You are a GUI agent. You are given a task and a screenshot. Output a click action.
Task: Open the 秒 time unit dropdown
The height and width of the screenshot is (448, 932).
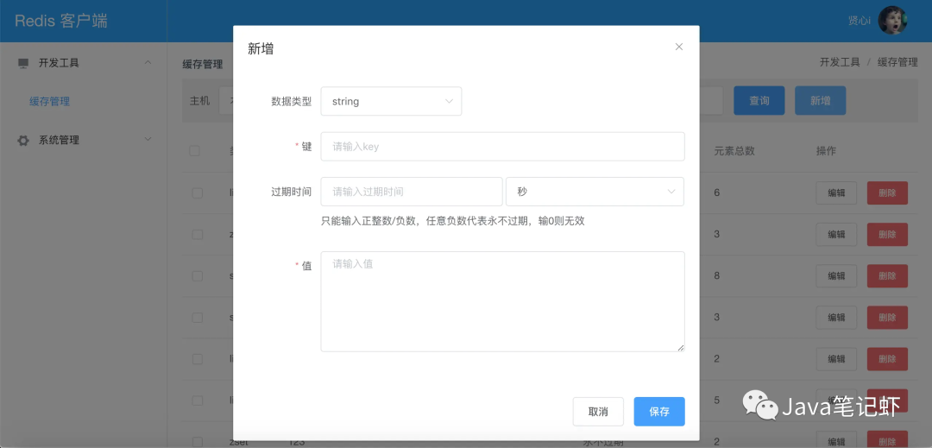595,192
